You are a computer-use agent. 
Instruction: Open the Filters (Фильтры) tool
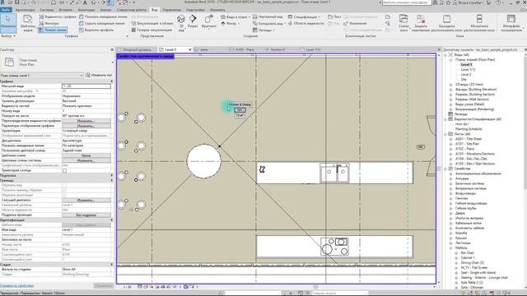(x=49, y=23)
